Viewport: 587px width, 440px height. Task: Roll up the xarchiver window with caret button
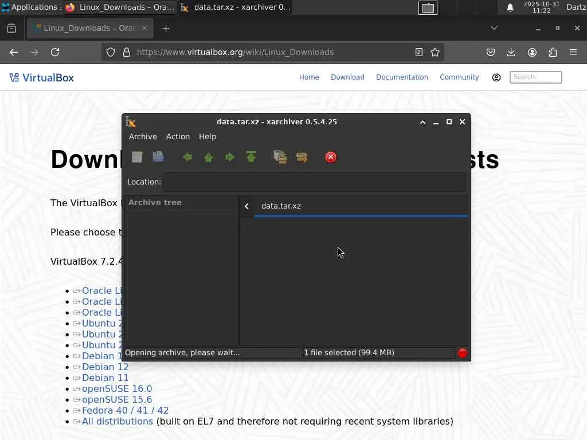(x=422, y=122)
